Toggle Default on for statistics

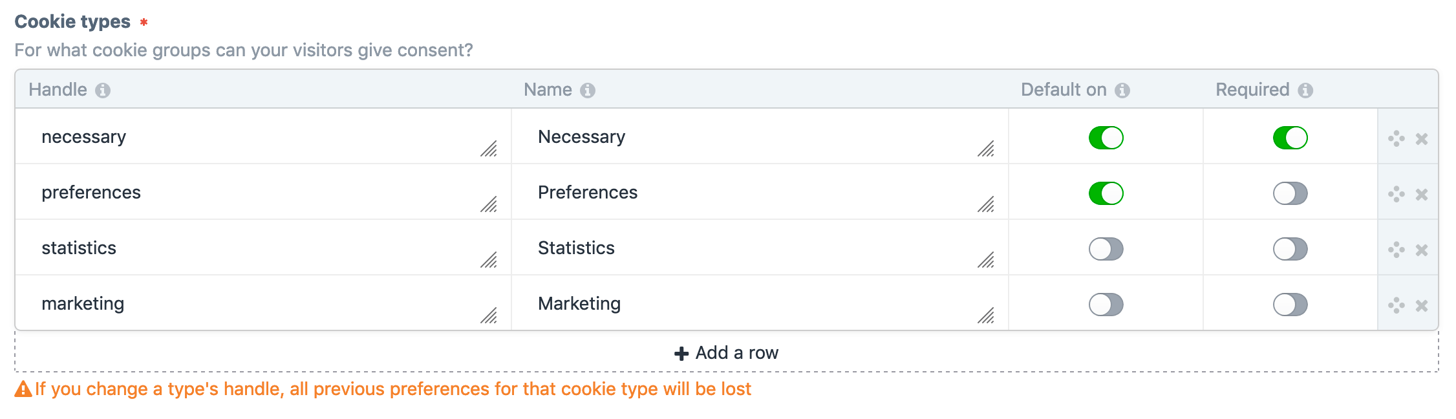[x=1106, y=249]
